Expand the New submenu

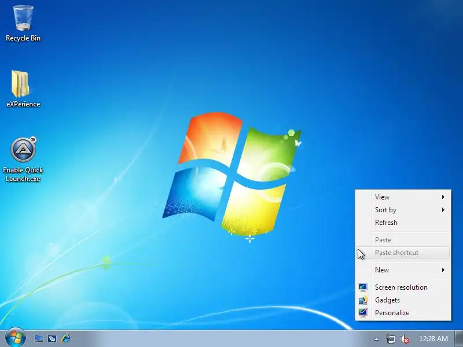pos(403,270)
